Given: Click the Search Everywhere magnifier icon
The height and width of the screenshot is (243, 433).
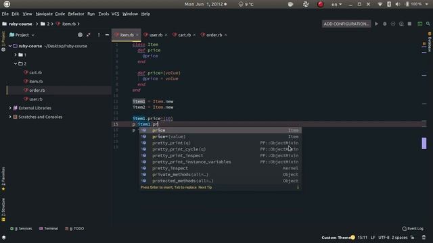Looking at the screenshot, I should click(x=428, y=24).
